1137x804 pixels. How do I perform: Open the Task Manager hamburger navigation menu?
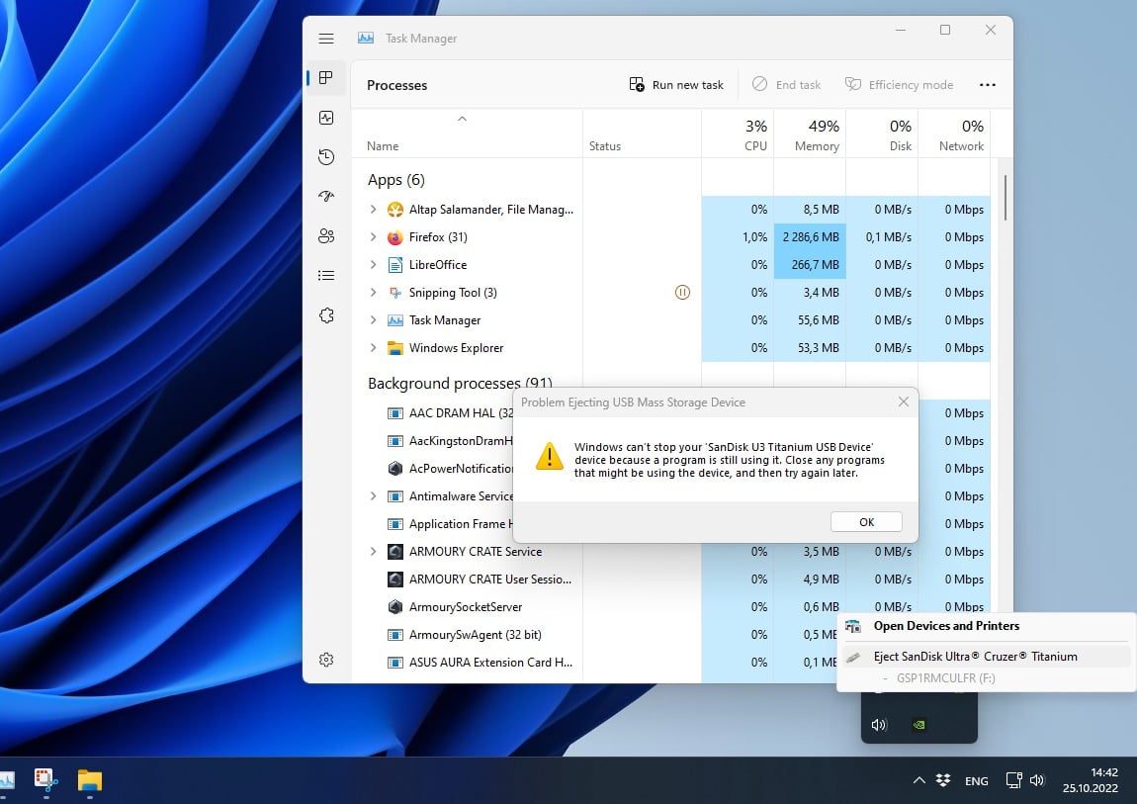click(326, 39)
